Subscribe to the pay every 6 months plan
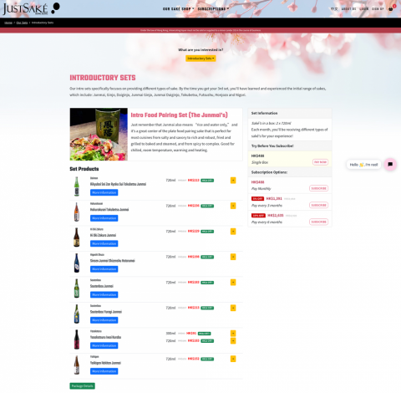The height and width of the screenshot is (393, 401). pos(318,222)
